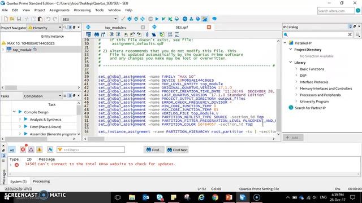The width and height of the screenshot is (362, 203).
Task: Click the binoculars Find icon in editor toolbar
Action: coord(97,34)
